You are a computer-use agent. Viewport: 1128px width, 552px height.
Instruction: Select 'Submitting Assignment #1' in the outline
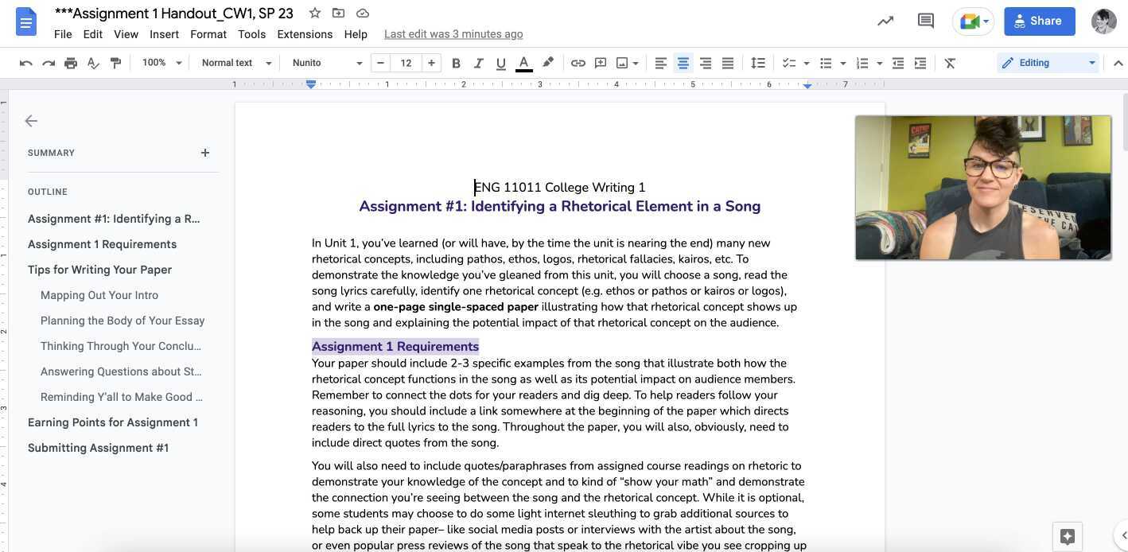click(98, 448)
